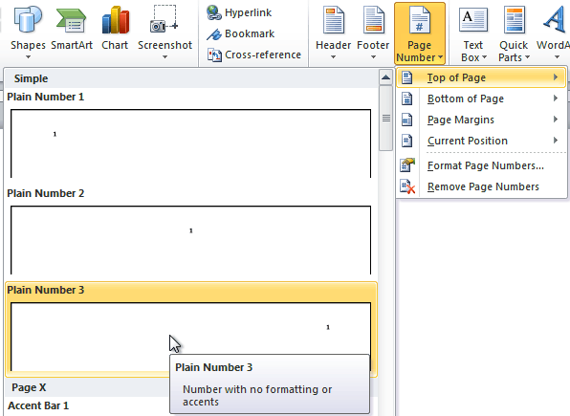
Task: Click the Simple category heading
Action: tap(31, 78)
